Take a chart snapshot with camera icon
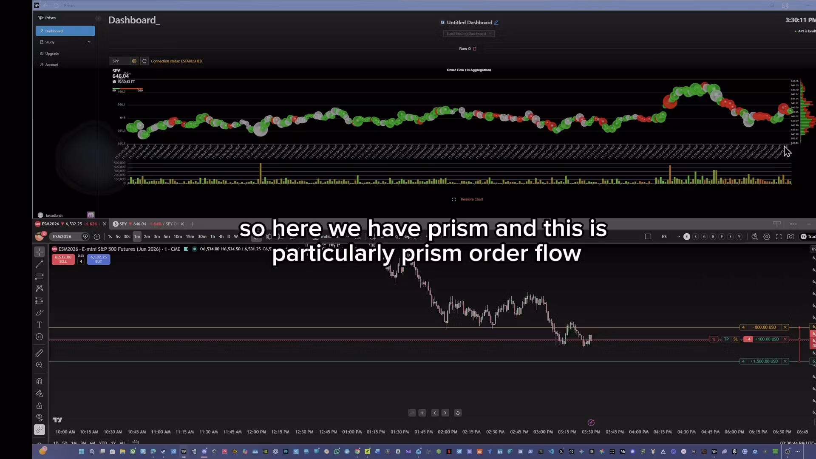The height and width of the screenshot is (459, 816). pos(790,237)
